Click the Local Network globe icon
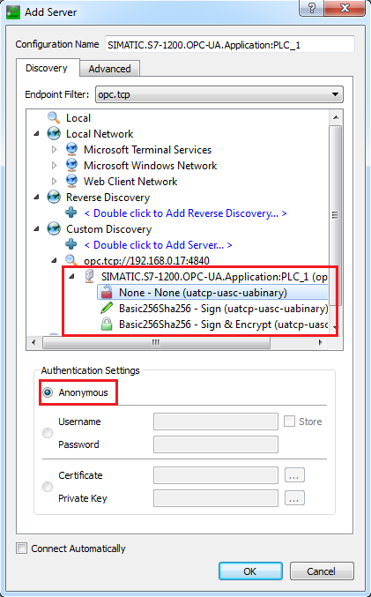The width and height of the screenshot is (371, 597). [x=54, y=134]
